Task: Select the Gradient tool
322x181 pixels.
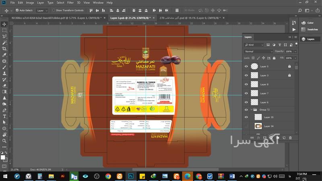Action: (4, 92)
